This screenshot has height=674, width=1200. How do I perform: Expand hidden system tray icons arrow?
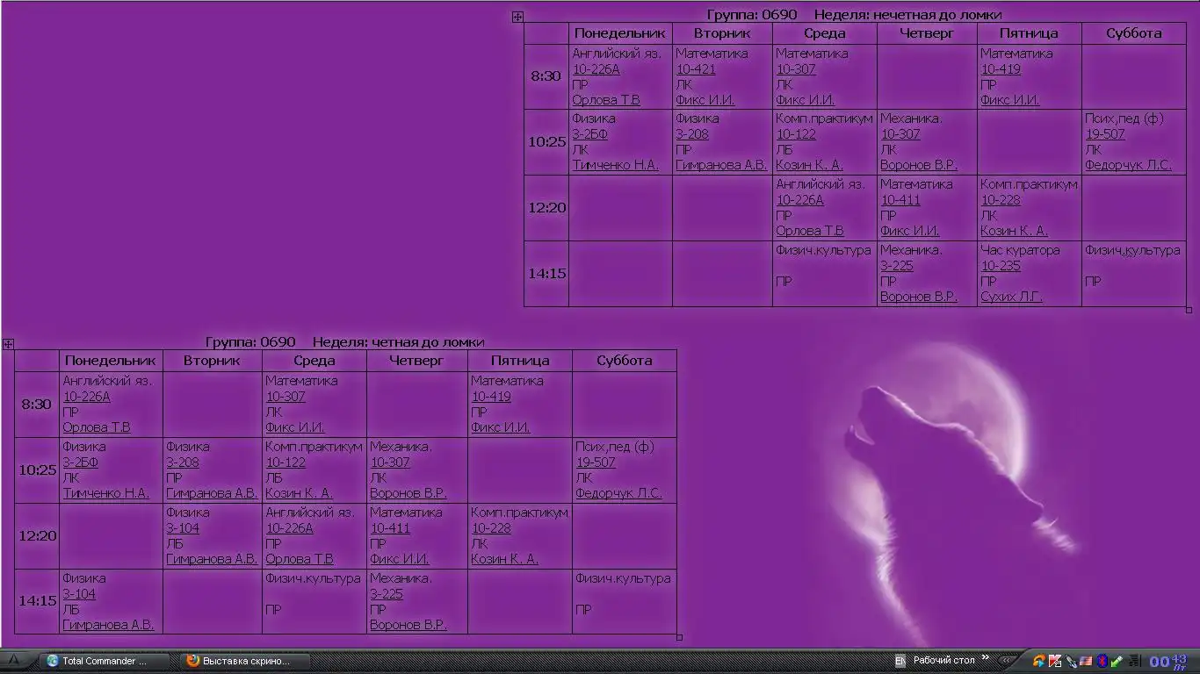[1006, 660]
